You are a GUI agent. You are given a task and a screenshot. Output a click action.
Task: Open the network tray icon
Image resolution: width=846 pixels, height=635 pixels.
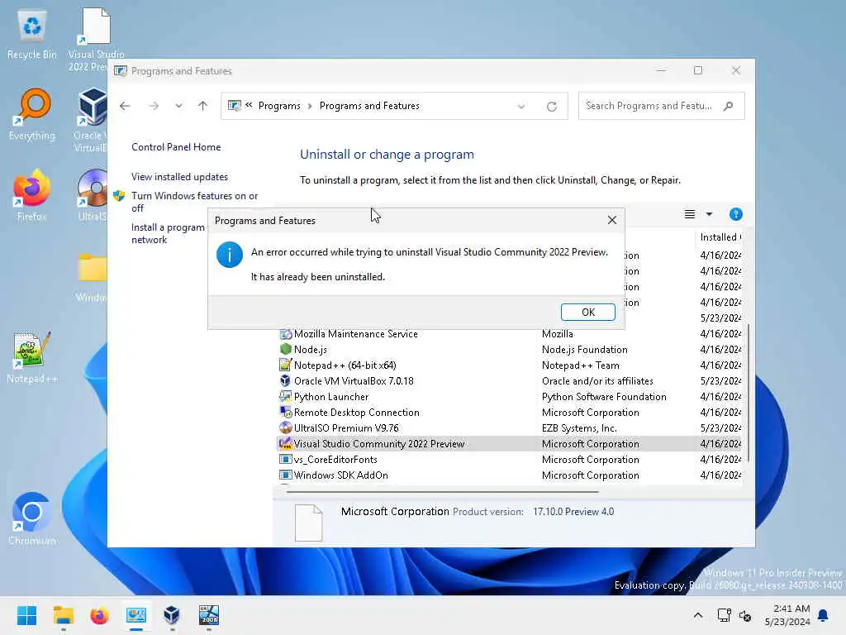[724, 615]
